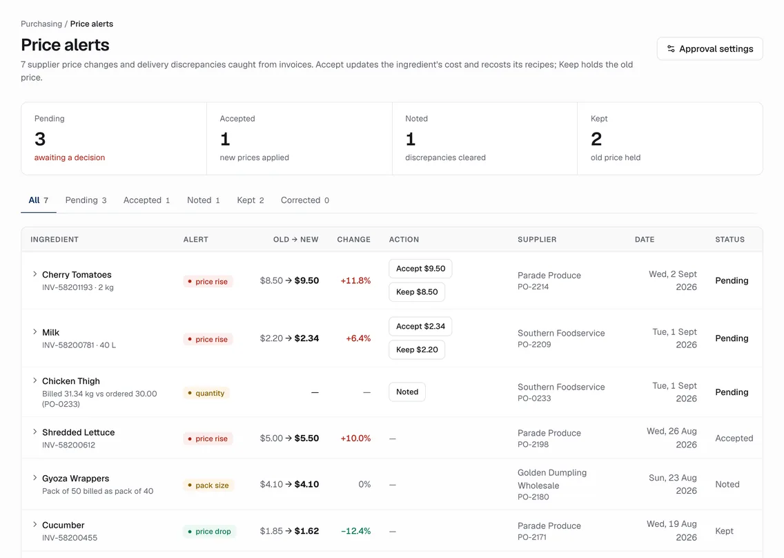Screen dimensions: 784x558
Task: Click the Accepted summary card
Action: [x=300, y=139]
